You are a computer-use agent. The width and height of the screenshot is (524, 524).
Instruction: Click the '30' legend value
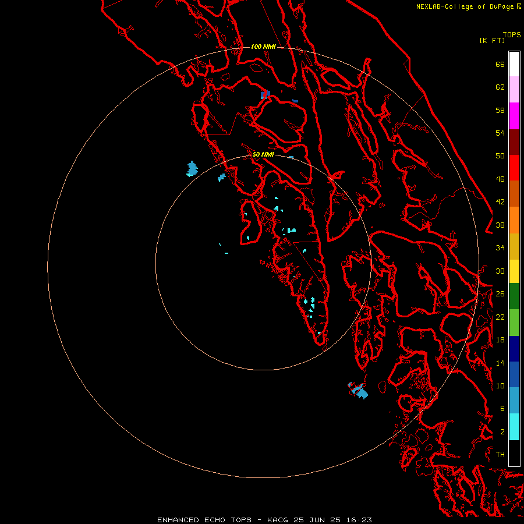[x=500, y=271]
